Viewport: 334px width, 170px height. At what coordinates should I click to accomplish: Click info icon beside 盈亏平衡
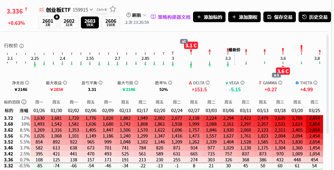pos(100,83)
